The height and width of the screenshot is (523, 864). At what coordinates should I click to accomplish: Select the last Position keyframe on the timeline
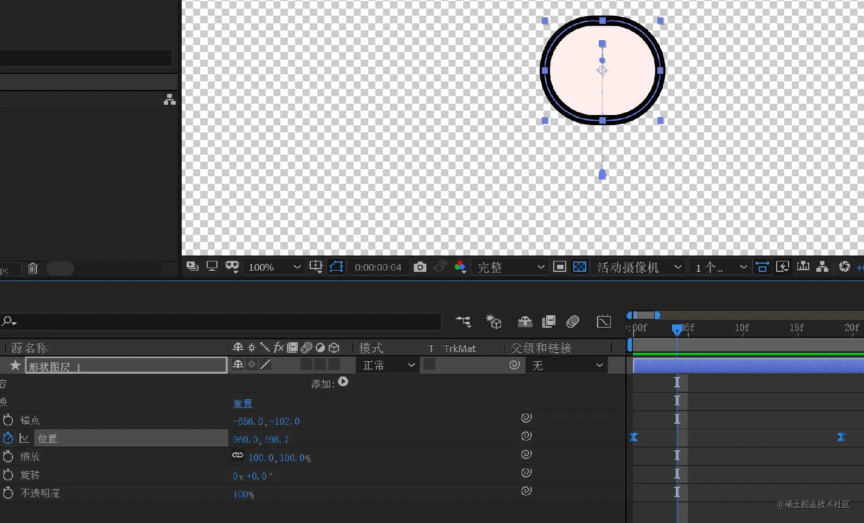(841, 437)
